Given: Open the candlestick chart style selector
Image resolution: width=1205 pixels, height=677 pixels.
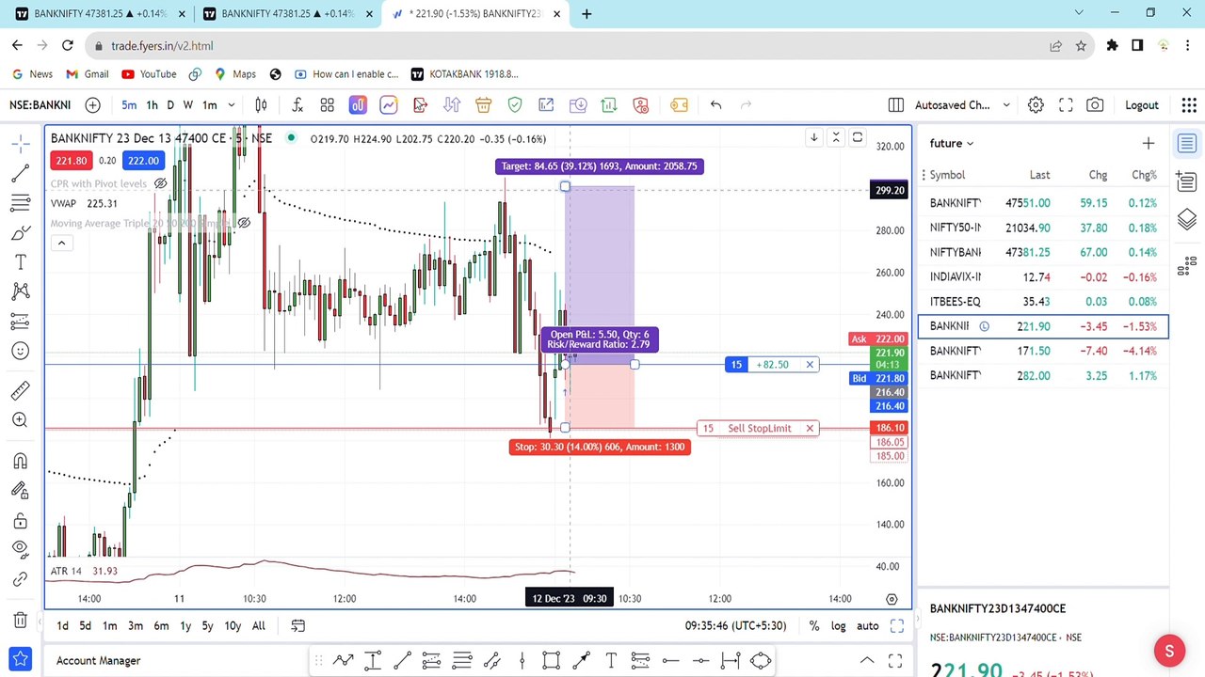Looking at the screenshot, I should (261, 105).
